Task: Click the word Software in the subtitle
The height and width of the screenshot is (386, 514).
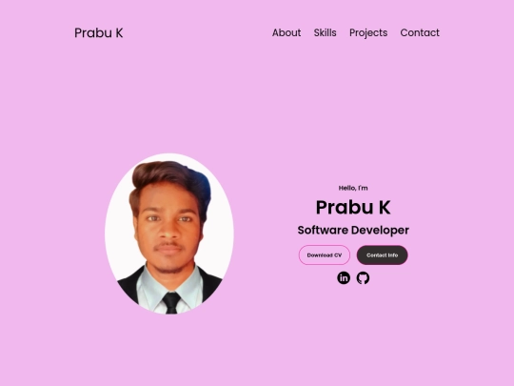Action: pos(323,230)
